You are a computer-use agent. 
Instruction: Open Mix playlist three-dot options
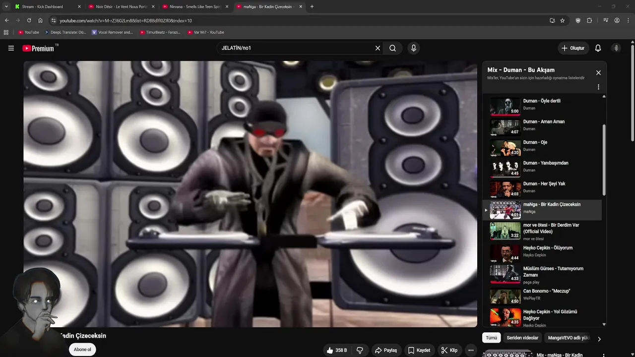click(x=598, y=87)
